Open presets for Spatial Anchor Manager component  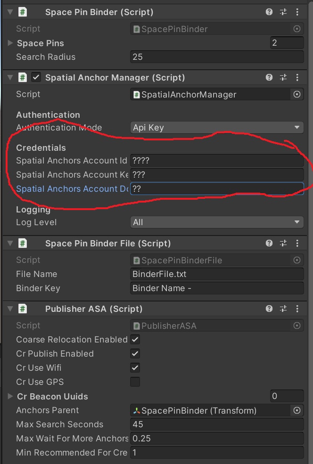point(283,77)
